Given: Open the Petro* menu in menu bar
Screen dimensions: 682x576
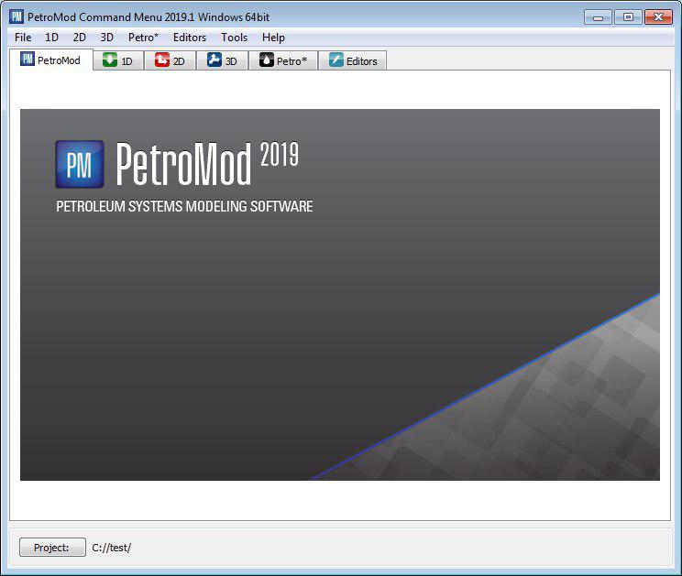Looking at the screenshot, I should 143,38.
